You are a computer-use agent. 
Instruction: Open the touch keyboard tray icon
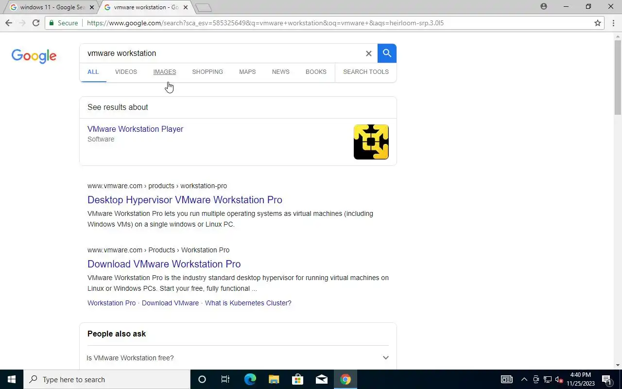[x=507, y=379]
